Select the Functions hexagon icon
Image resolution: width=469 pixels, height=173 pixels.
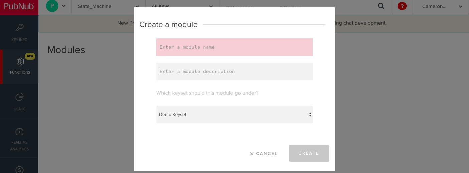coord(20,61)
